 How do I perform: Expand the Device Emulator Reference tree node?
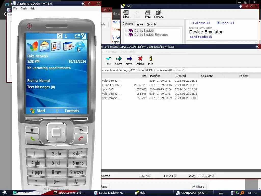point(126,35)
